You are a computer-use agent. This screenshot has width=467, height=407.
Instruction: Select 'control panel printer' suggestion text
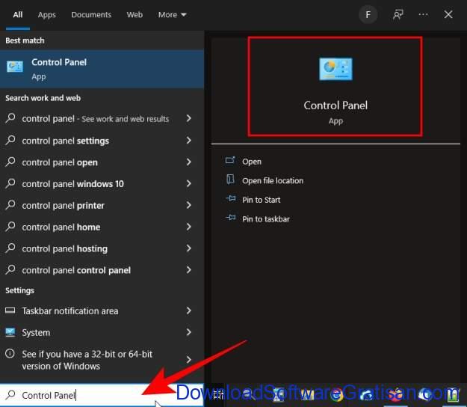tap(64, 206)
